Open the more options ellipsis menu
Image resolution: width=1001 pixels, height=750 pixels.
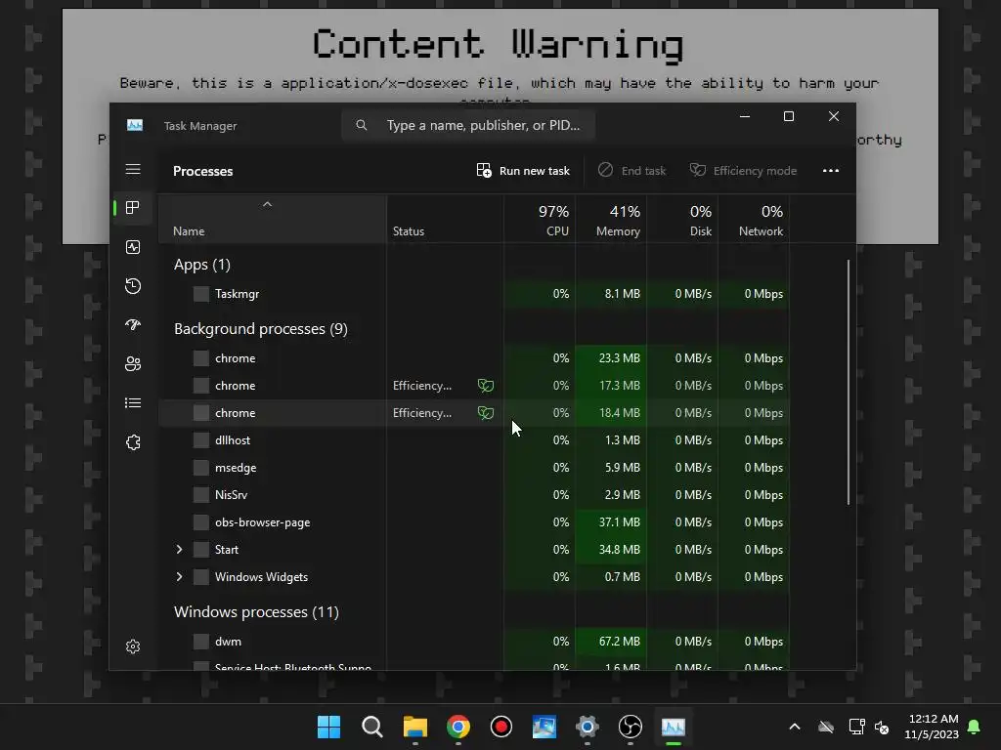(831, 170)
